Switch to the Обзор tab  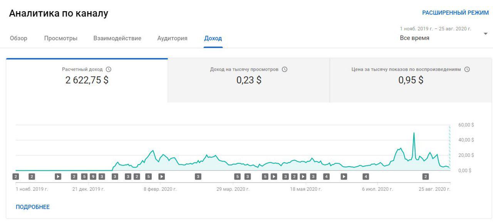point(18,38)
